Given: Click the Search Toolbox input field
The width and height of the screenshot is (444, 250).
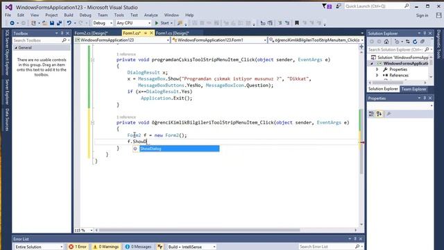Looking at the screenshot, I should tap(37, 40).
